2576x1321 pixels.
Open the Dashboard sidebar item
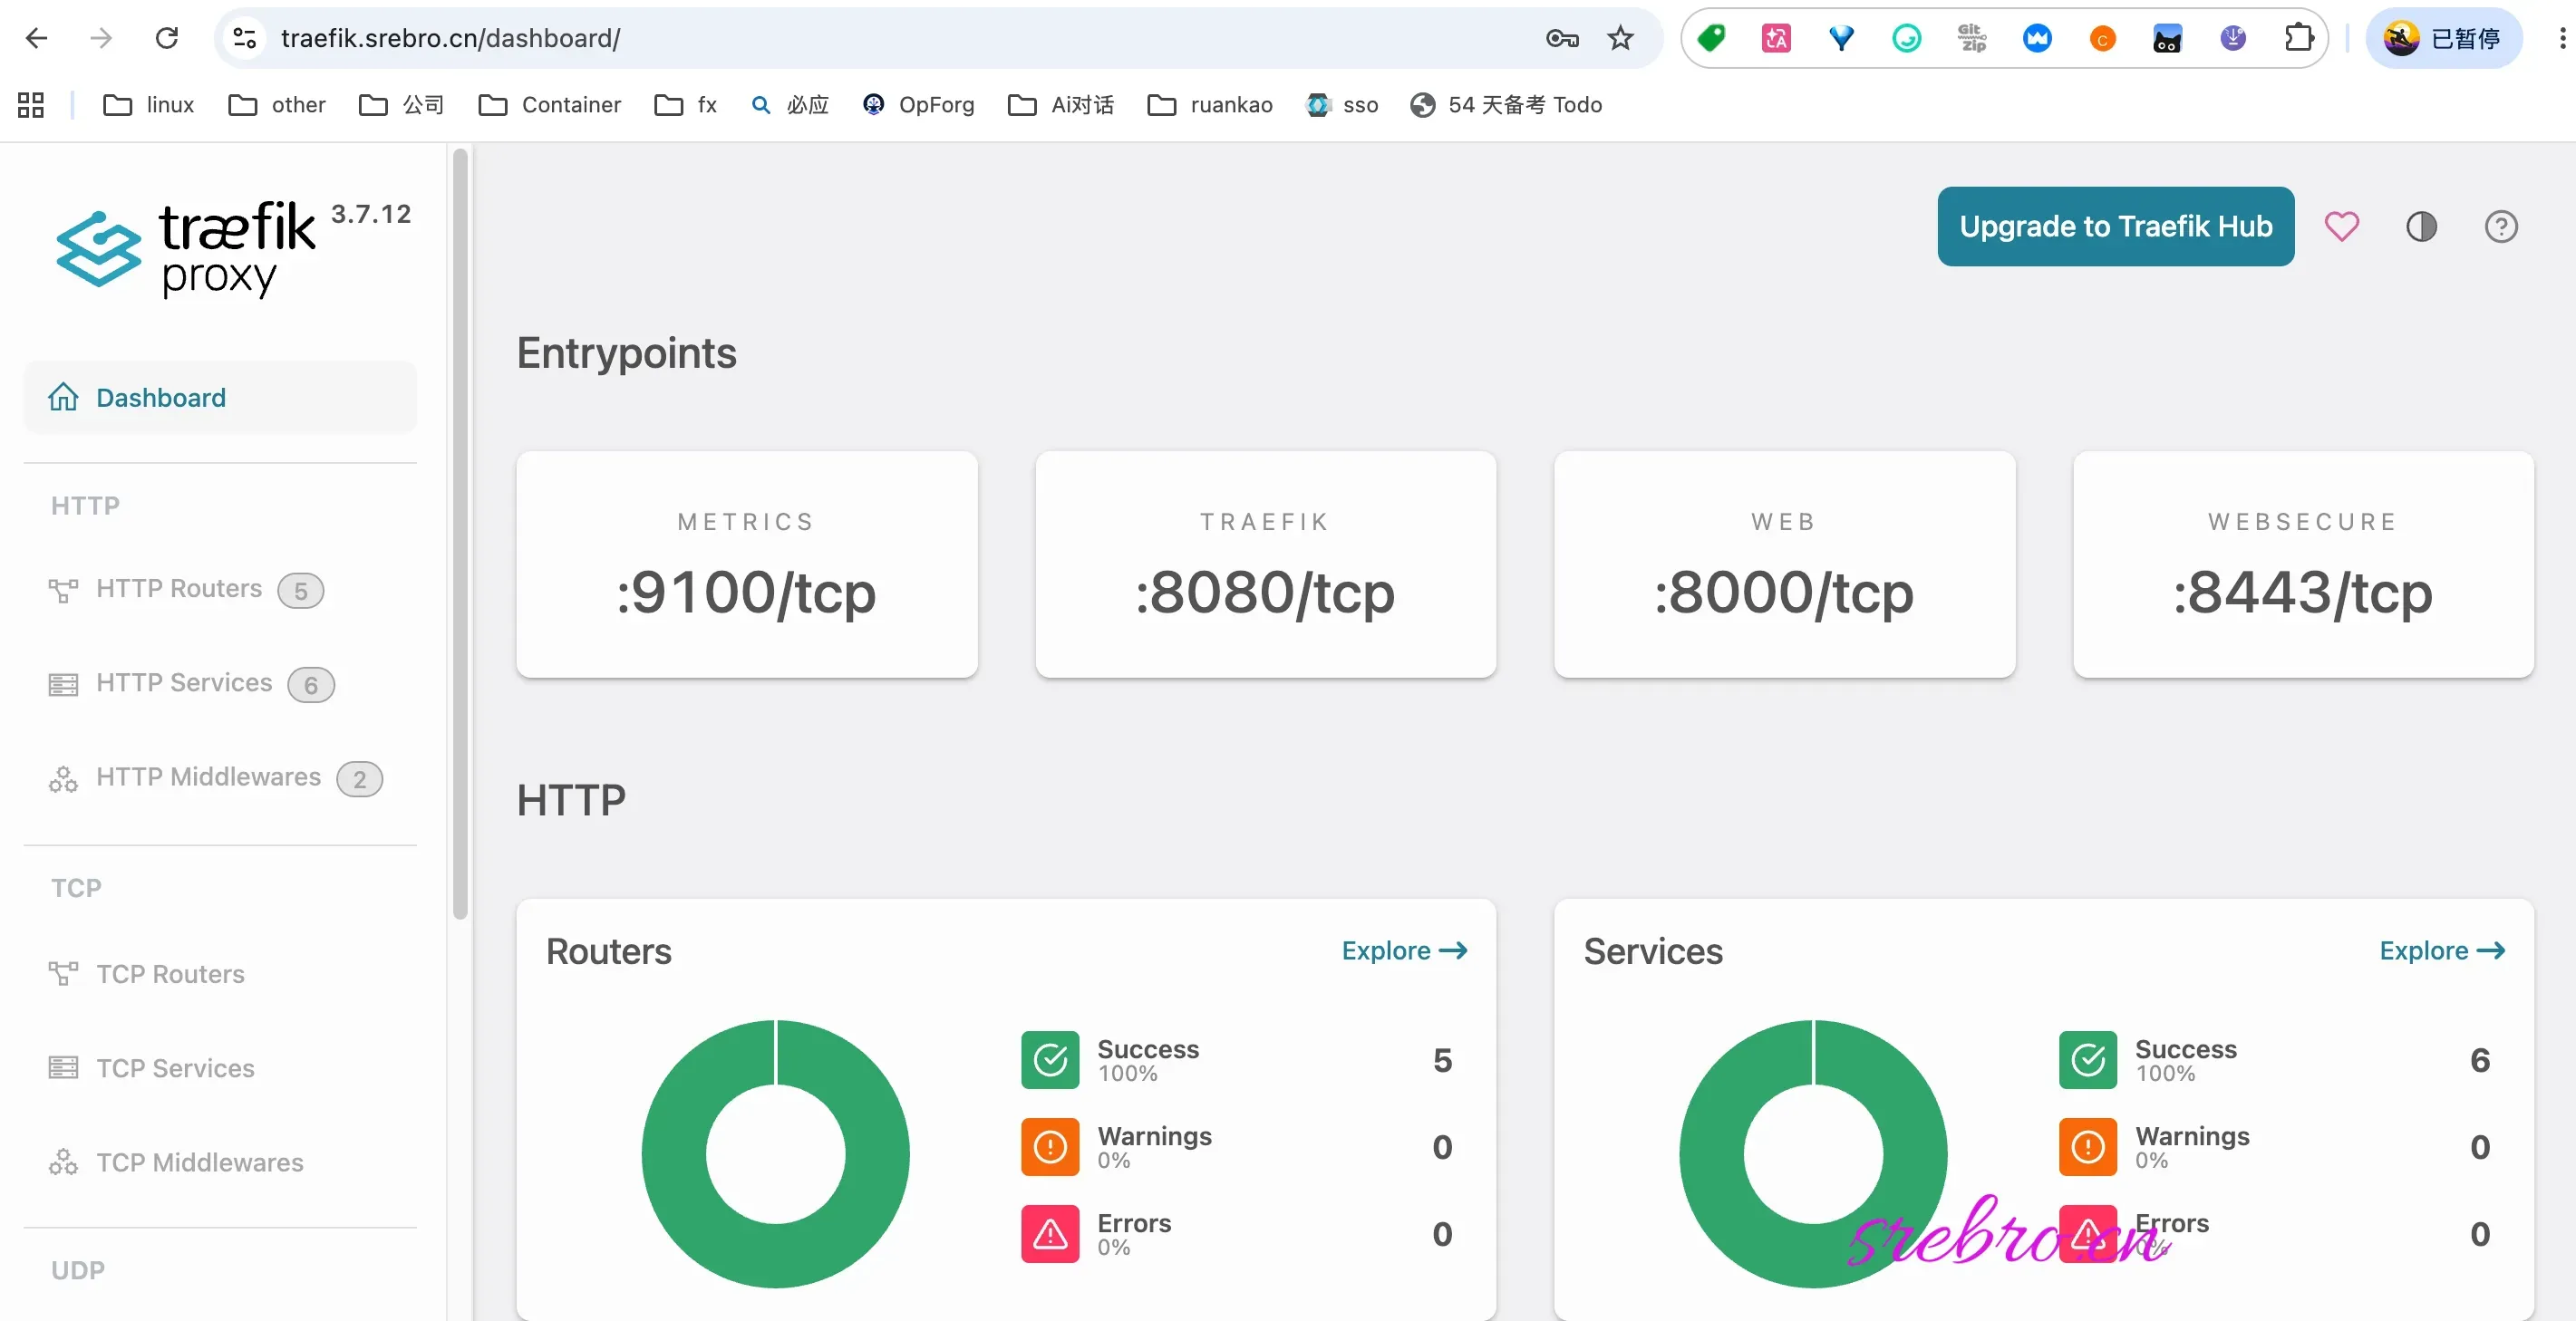click(220, 398)
